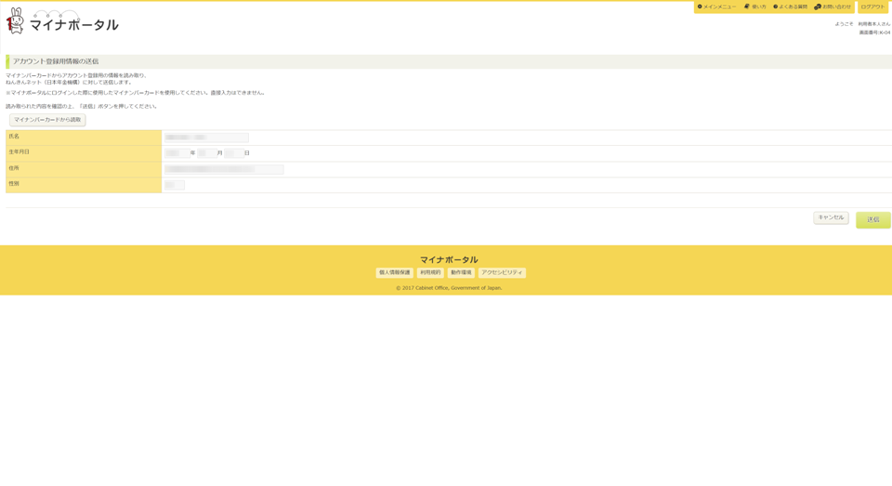Screen dimensions: 892x486
Task: Click the book icon beside 使い方
Action: click(x=747, y=7)
